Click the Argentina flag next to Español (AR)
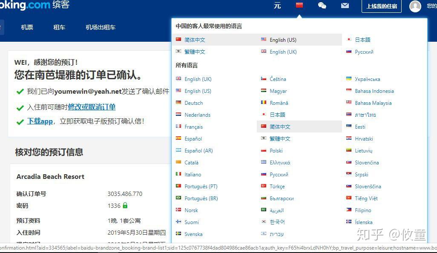The width and height of the screenshot is (437, 253). (x=178, y=150)
